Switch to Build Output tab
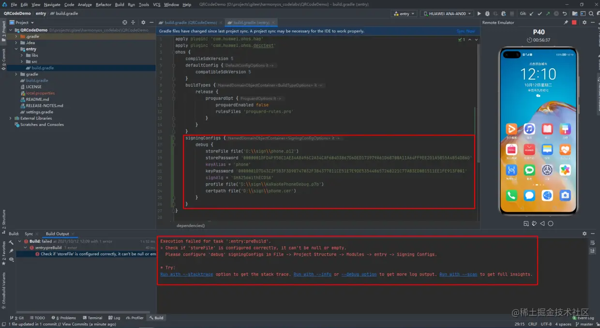 tap(58, 234)
